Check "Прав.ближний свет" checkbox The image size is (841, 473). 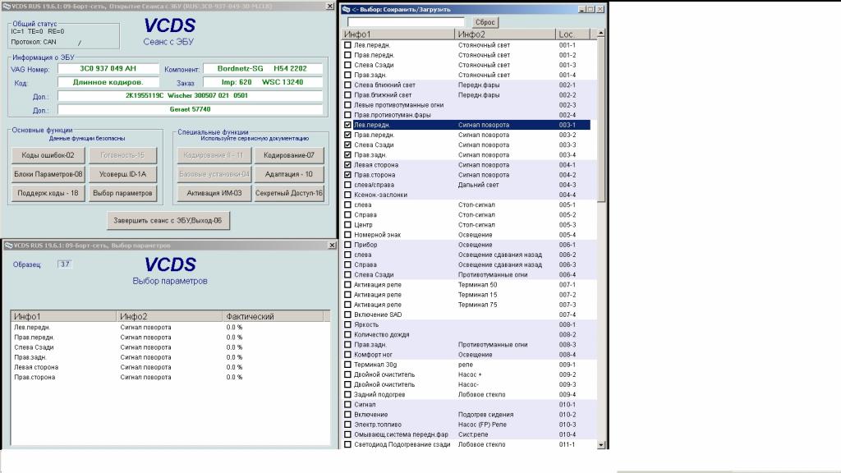(x=347, y=95)
